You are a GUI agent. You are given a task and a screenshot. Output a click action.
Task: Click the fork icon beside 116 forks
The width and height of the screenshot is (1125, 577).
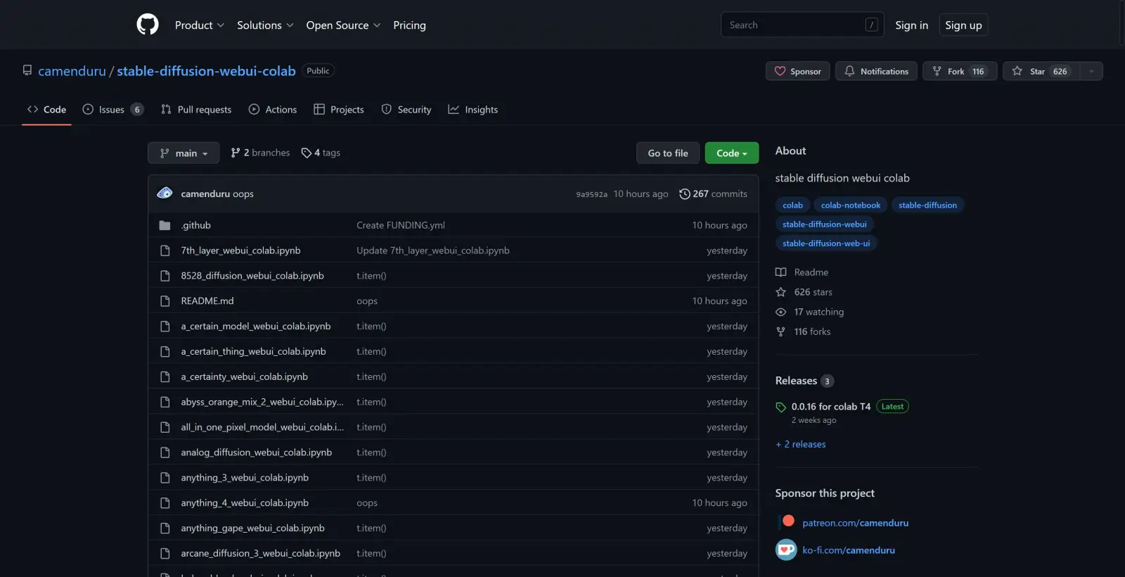(780, 331)
